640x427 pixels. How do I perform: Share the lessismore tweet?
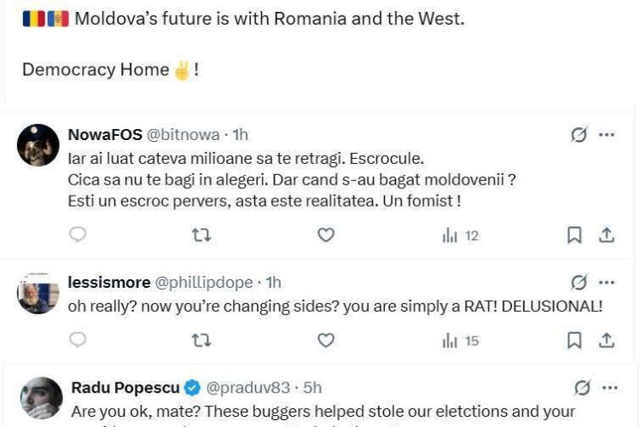click(x=607, y=340)
